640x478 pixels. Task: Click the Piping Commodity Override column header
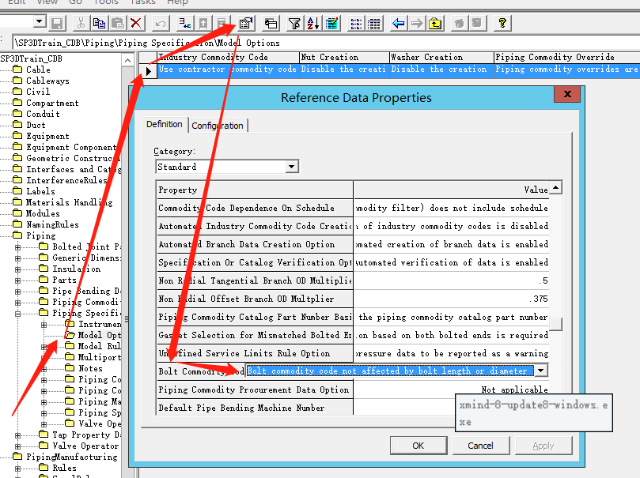pos(566,57)
